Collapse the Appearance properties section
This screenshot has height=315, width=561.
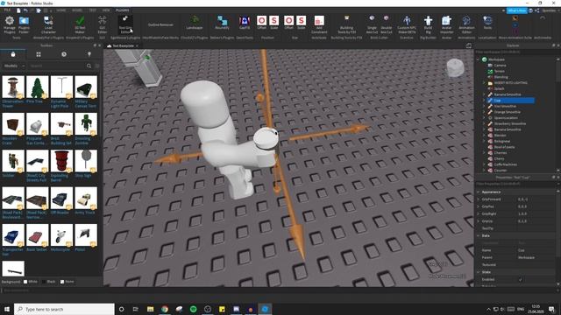tap(479, 192)
